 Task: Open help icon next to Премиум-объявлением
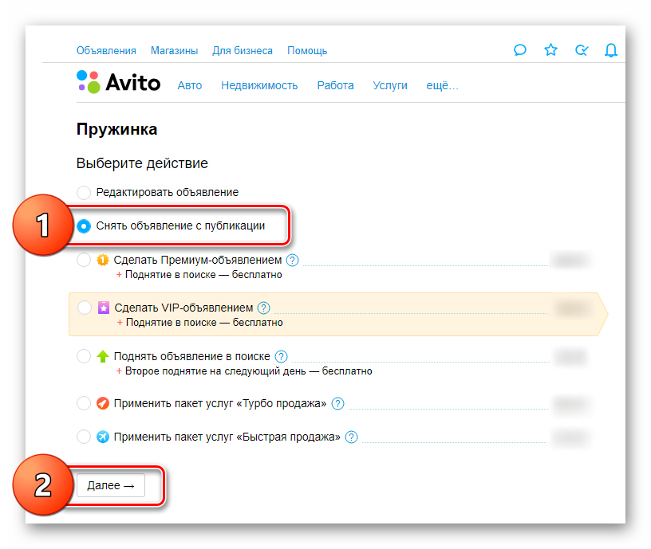click(293, 260)
